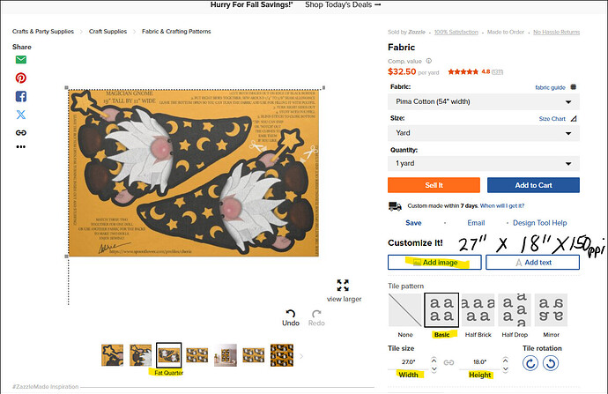Open Fabric & Crafting Patterns breadcrumb
This screenshot has width=608, height=394.
click(176, 32)
